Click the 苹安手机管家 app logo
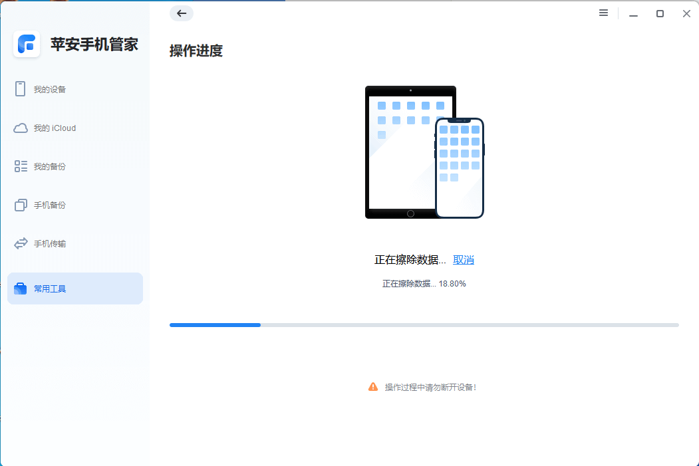Image resolution: width=699 pixels, height=466 pixels. click(27, 44)
